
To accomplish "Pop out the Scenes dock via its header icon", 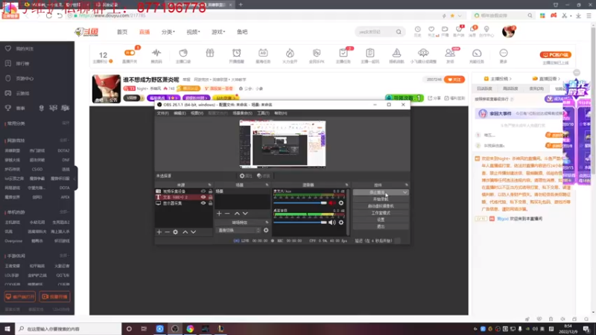I will pyautogui.click(x=267, y=185).
